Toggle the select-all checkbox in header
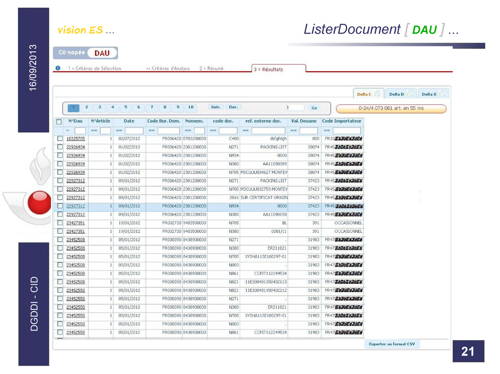This screenshot has width=500, height=374. pos(59,122)
